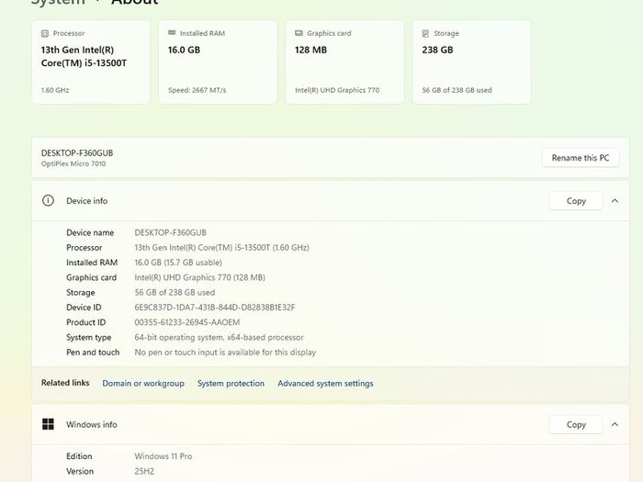Select Intel(R) UHD Graphics 770 (128 MB) value

click(199, 277)
